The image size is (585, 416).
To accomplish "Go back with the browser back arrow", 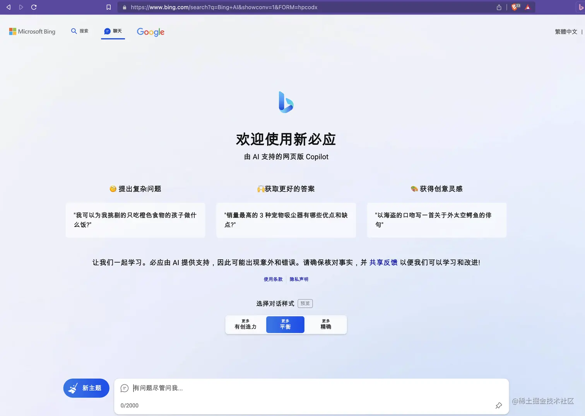I will [9, 7].
